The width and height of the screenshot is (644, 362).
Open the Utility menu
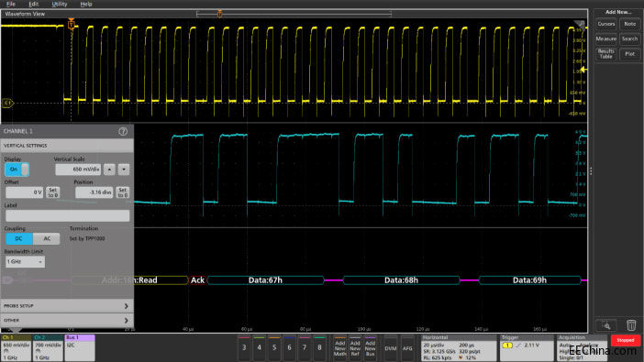59,4
